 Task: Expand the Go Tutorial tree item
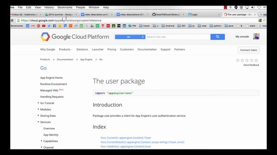(x=39, y=103)
